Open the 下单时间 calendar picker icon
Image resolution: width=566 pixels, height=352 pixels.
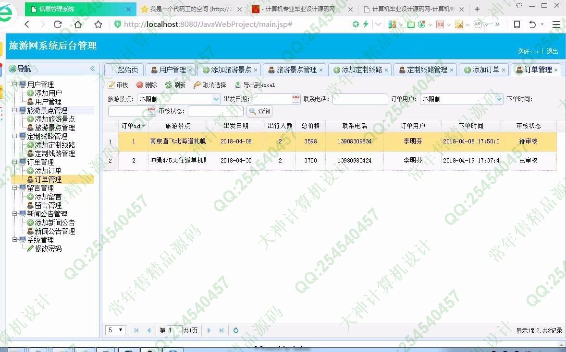pos(151,111)
